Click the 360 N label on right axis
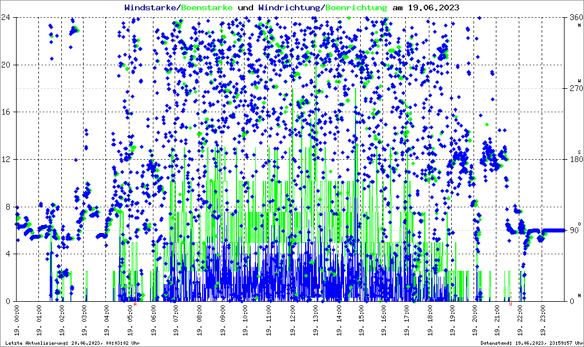The height and width of the screenshot is (347, 584). (x=576, y=19)
